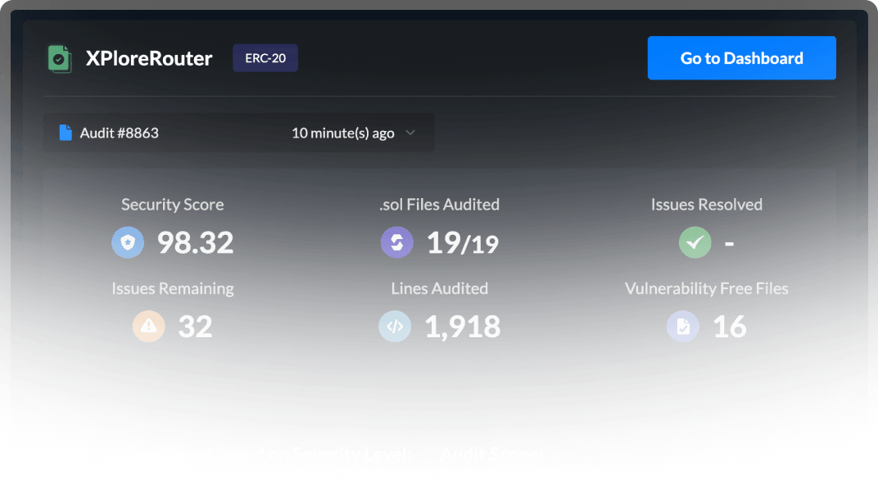Click the '10 minute(s) ago' timestamp
This screenshot has height=501, width=878.
tap(342, 133)
